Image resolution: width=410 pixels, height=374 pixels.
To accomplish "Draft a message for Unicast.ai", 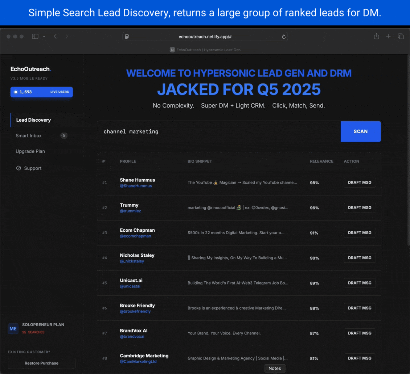I will [360, 283].
